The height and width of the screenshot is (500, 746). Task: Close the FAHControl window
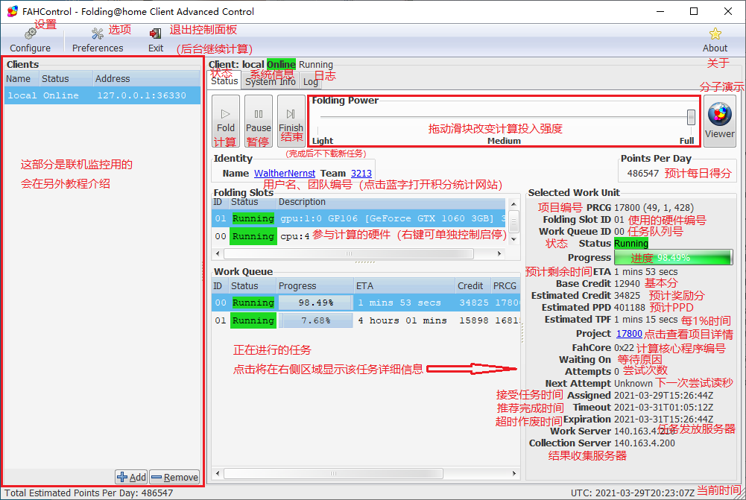(x=728, y=11)
